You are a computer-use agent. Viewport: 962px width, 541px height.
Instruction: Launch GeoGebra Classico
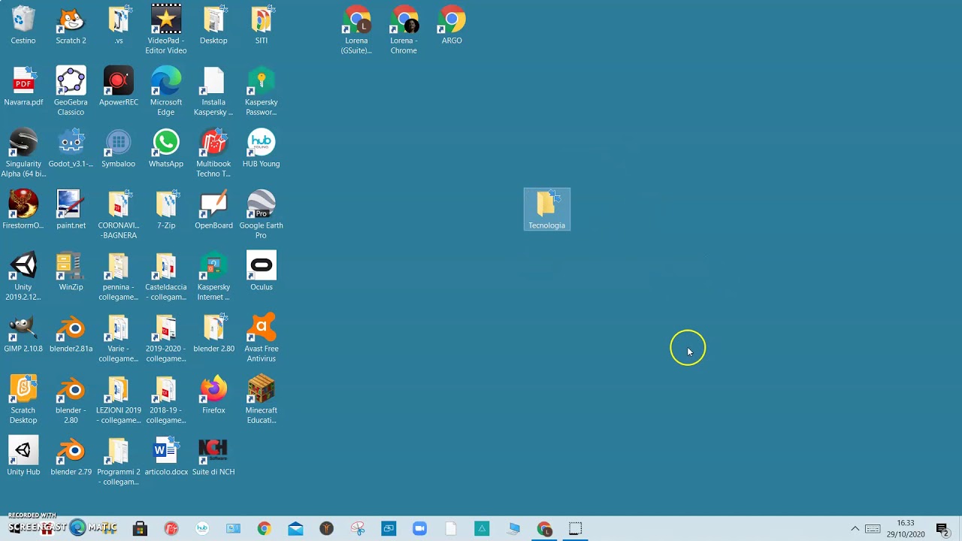pyautogui.click(x=71, y=92)
